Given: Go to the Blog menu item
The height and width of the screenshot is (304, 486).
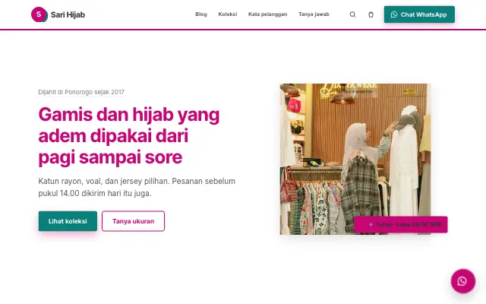Looking at the screenshot, I should click(x=201, y=14).
